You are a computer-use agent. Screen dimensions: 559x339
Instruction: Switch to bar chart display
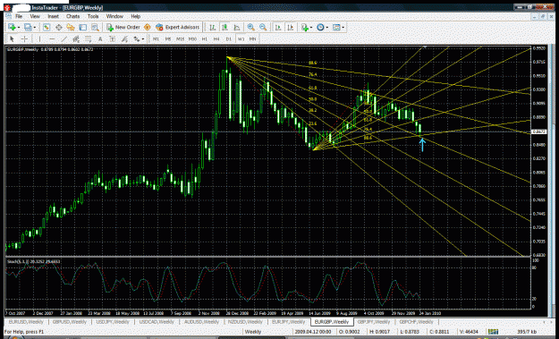coord(213,27)
